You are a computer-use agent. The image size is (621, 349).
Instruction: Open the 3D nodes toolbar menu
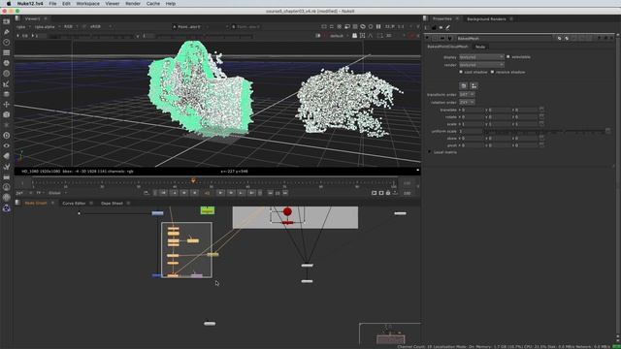(7, 114)
